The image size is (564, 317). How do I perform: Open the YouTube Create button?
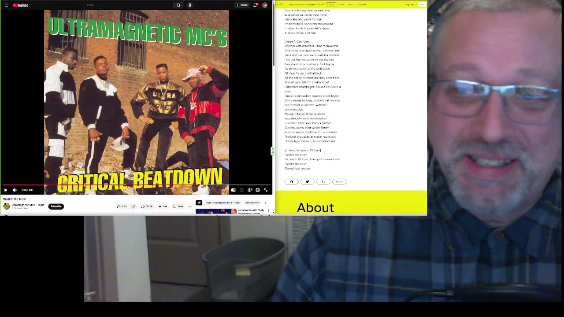[242, 5]
